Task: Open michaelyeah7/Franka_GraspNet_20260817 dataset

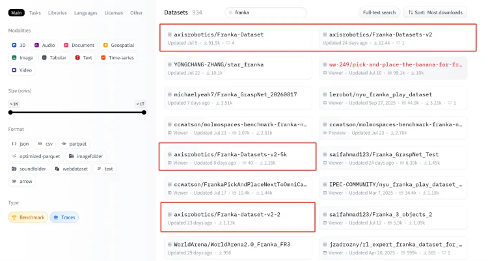Action: [x=237, y=98]
